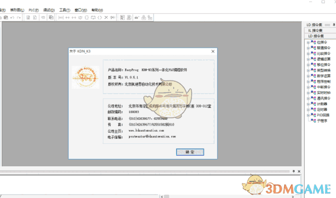Screen dimensions: 336x198
Task: Expand the 定时器 tree node
Action: click(308, 110)
